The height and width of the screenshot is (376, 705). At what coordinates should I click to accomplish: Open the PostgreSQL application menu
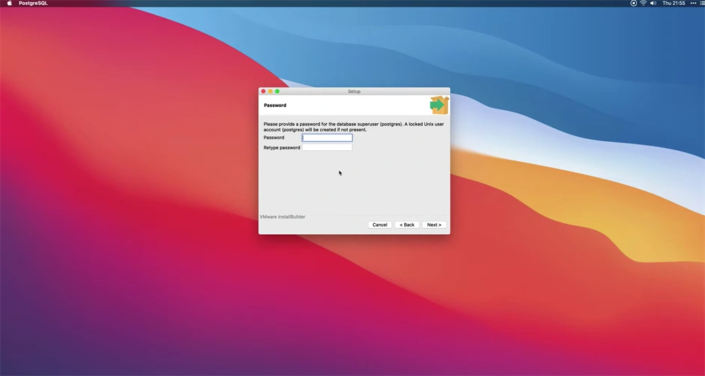click(x=33, y=3)
